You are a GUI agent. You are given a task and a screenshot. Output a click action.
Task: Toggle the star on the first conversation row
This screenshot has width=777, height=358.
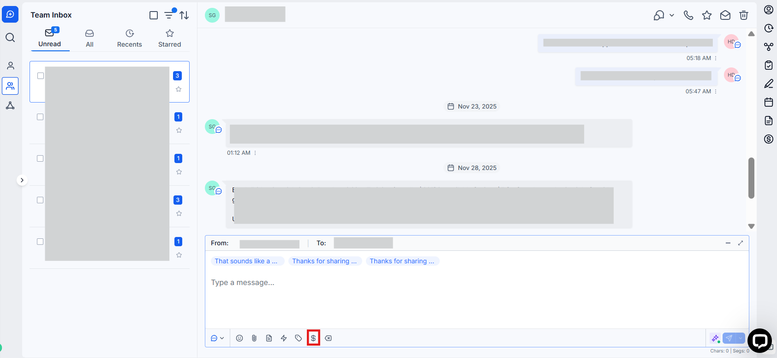[x=179, y=89]
